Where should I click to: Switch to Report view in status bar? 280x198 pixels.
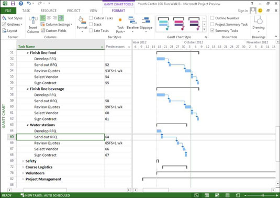pyautogui.click(x=238, y=195)
